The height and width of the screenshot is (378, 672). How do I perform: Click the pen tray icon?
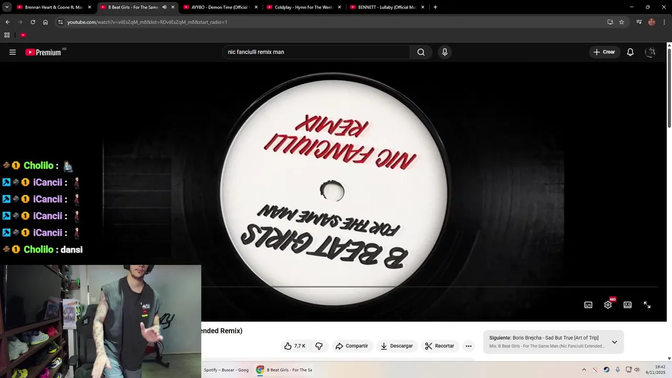pos(595,370)
